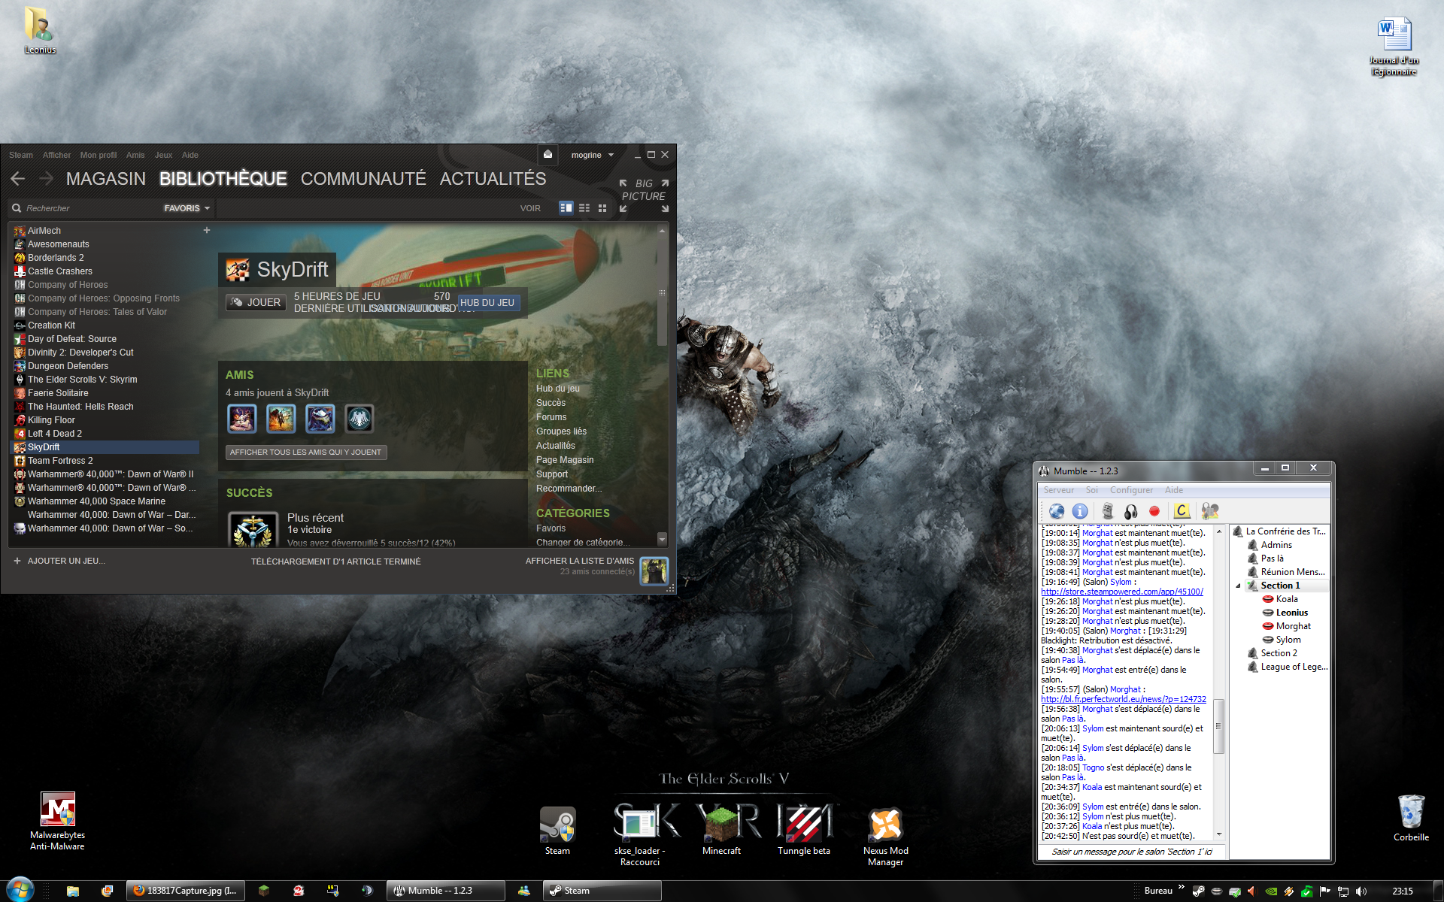Start recording with red dot button

click(x=1154, y=511)
